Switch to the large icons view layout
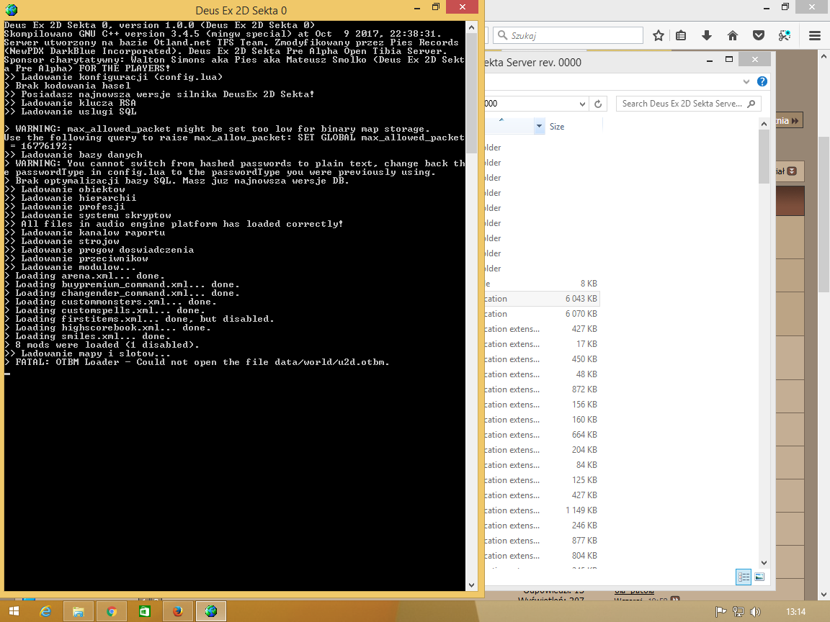The image size is (830, 622). point(759,577)
